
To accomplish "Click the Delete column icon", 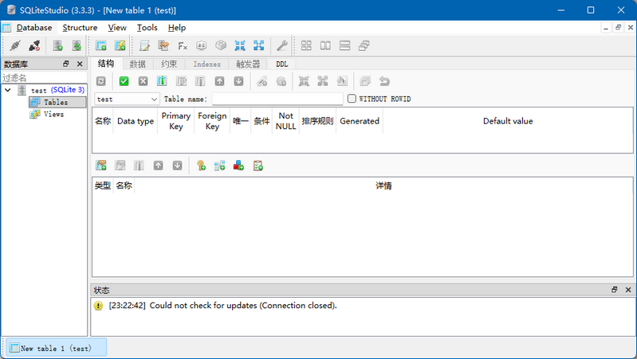I will pos(200,81).
